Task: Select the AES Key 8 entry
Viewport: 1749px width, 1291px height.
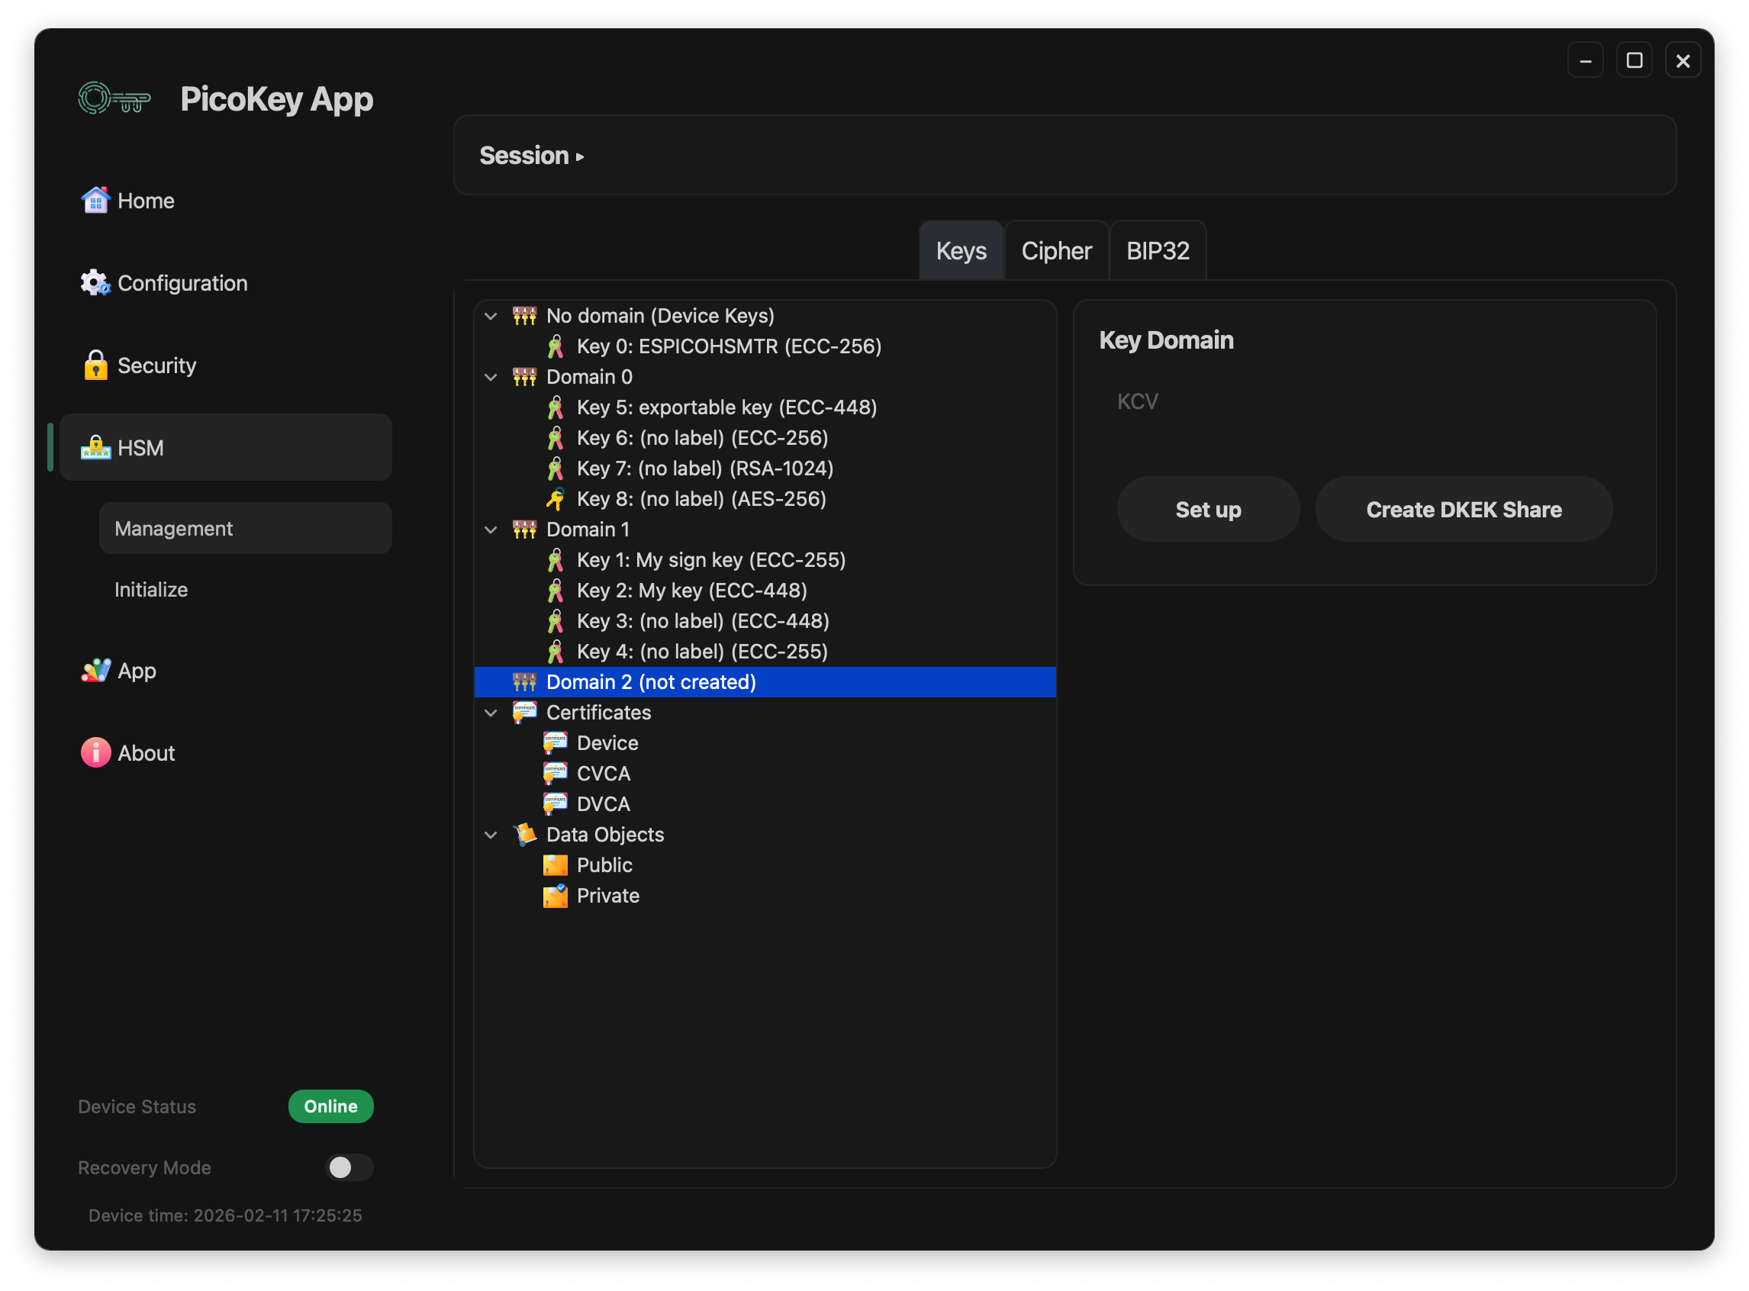Action: 701,498
